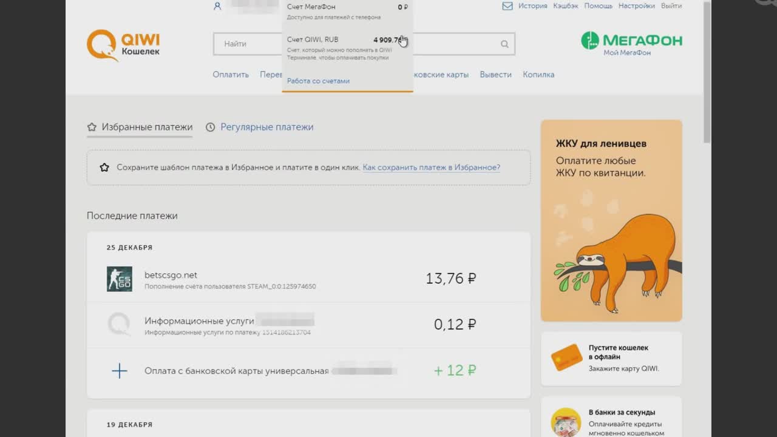Click the 19 ДЕКАБРЯ date header

pyautogui.click(x=129, y=425)
